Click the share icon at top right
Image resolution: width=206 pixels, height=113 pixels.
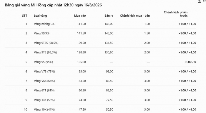[199, 1]
